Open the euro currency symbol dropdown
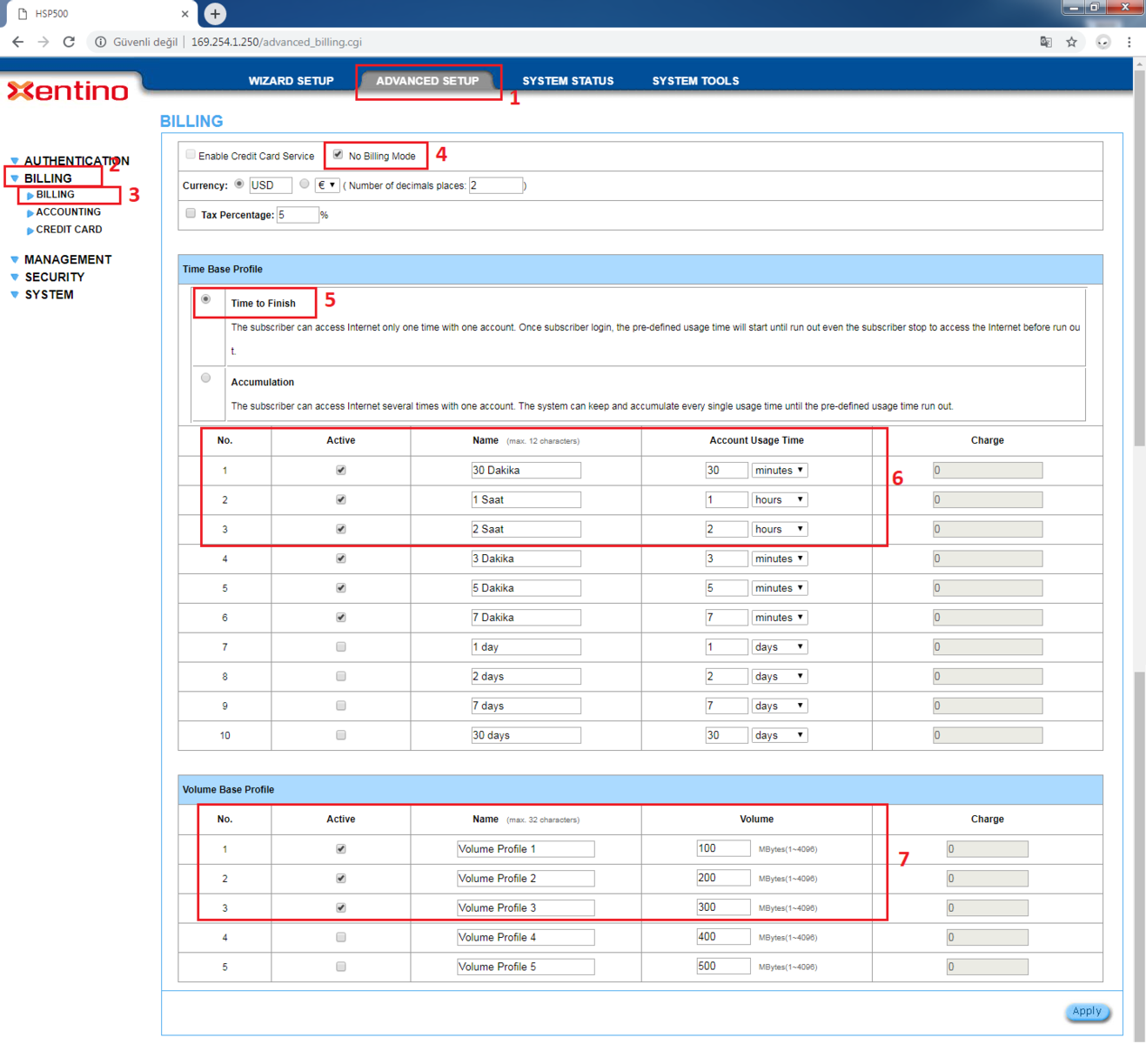 [326, 185]
